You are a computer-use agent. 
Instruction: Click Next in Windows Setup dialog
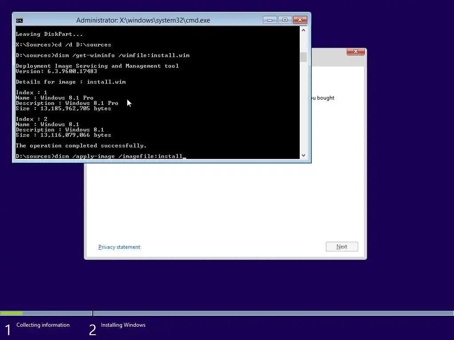tap(342, 247)
